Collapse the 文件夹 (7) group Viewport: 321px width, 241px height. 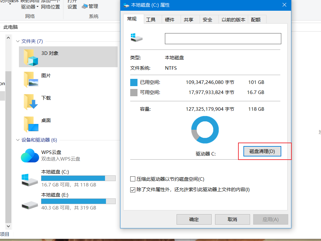click(18, 41)
